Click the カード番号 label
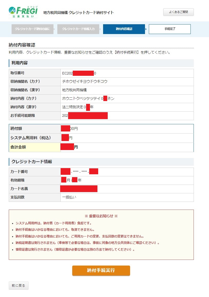The height and width of the screenshot is (297, 209). pos(19,172)
